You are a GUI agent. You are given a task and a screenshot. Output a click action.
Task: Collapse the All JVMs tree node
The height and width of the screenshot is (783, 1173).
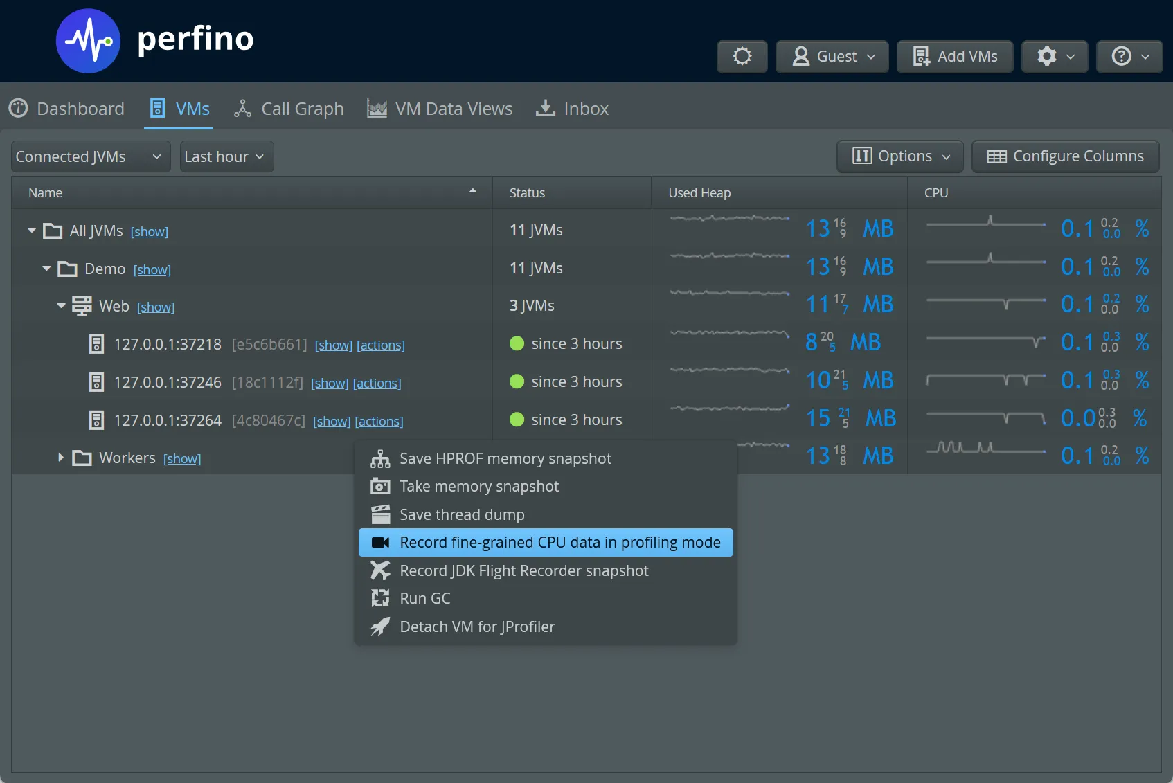31,231
